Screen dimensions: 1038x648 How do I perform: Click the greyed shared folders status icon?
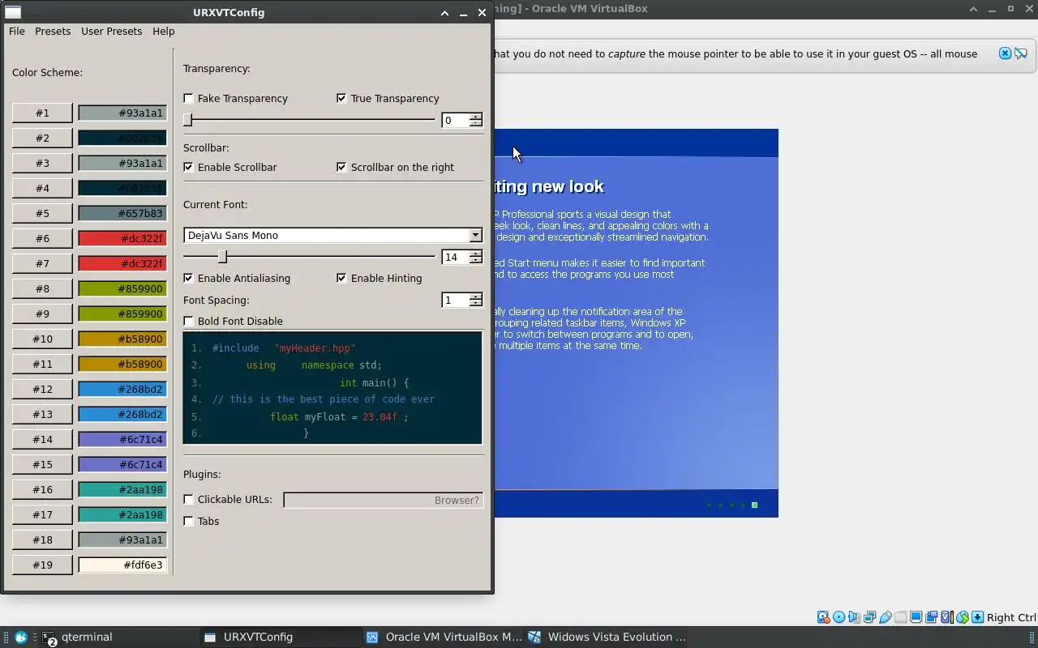tap(900, 617)
